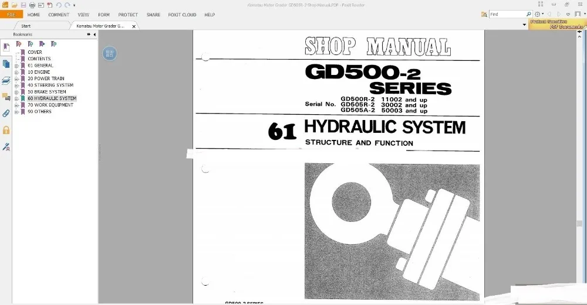Click the heart favorite icon

point(568,14)
